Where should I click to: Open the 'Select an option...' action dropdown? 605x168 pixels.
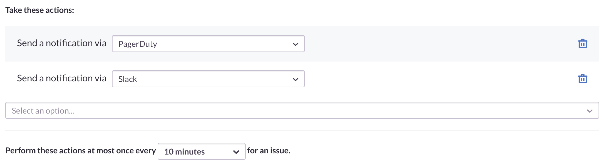[x=302, y=110]
